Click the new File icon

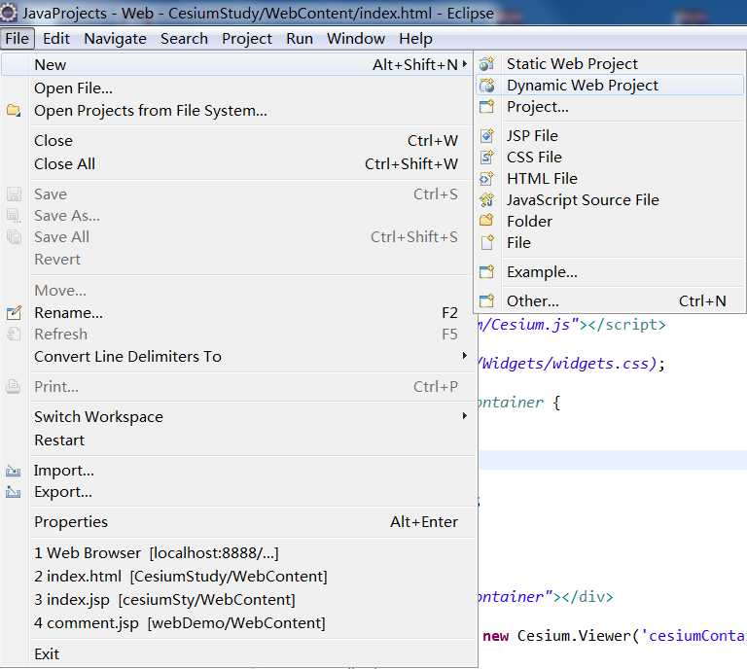[486, 243]
